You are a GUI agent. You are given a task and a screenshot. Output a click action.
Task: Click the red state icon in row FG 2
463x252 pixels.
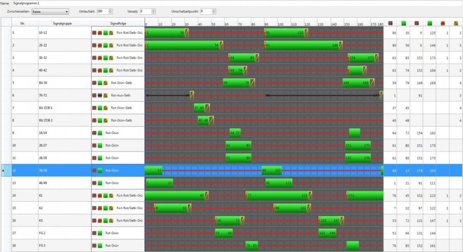94,233
